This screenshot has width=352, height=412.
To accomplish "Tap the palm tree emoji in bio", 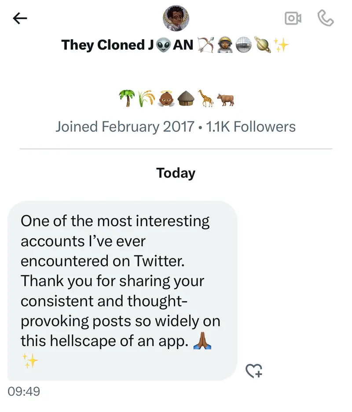I will click(x=126, y=99).
